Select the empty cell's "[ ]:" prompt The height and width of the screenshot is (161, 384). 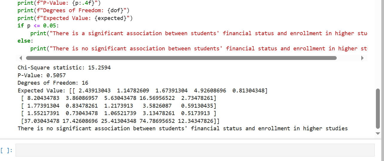coord(7,150)
